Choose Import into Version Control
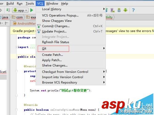This screenshot has height=115, width=154. click(71, 77)
